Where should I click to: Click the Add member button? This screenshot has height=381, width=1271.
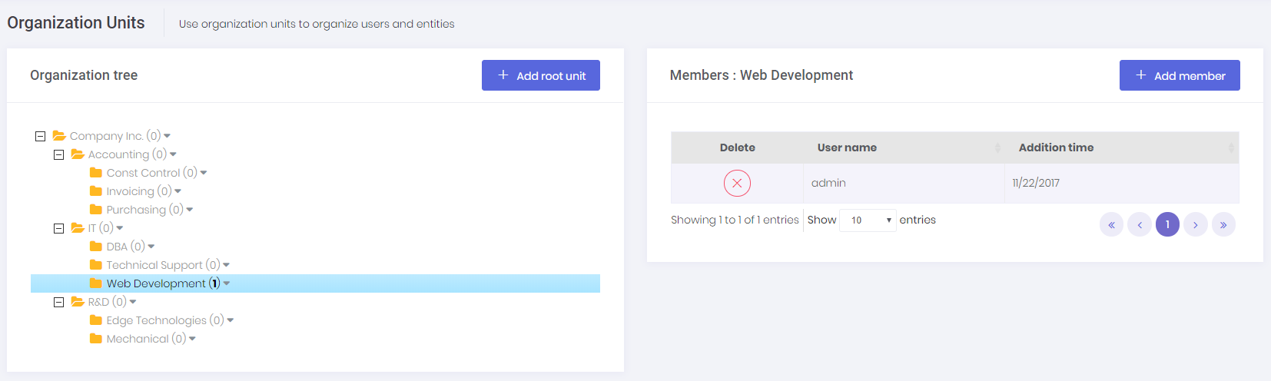[1180, 75]
